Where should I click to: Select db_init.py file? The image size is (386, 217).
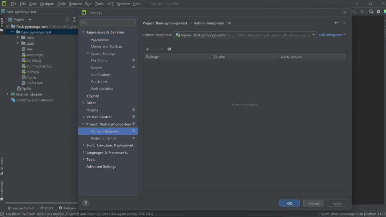point(34,60)
